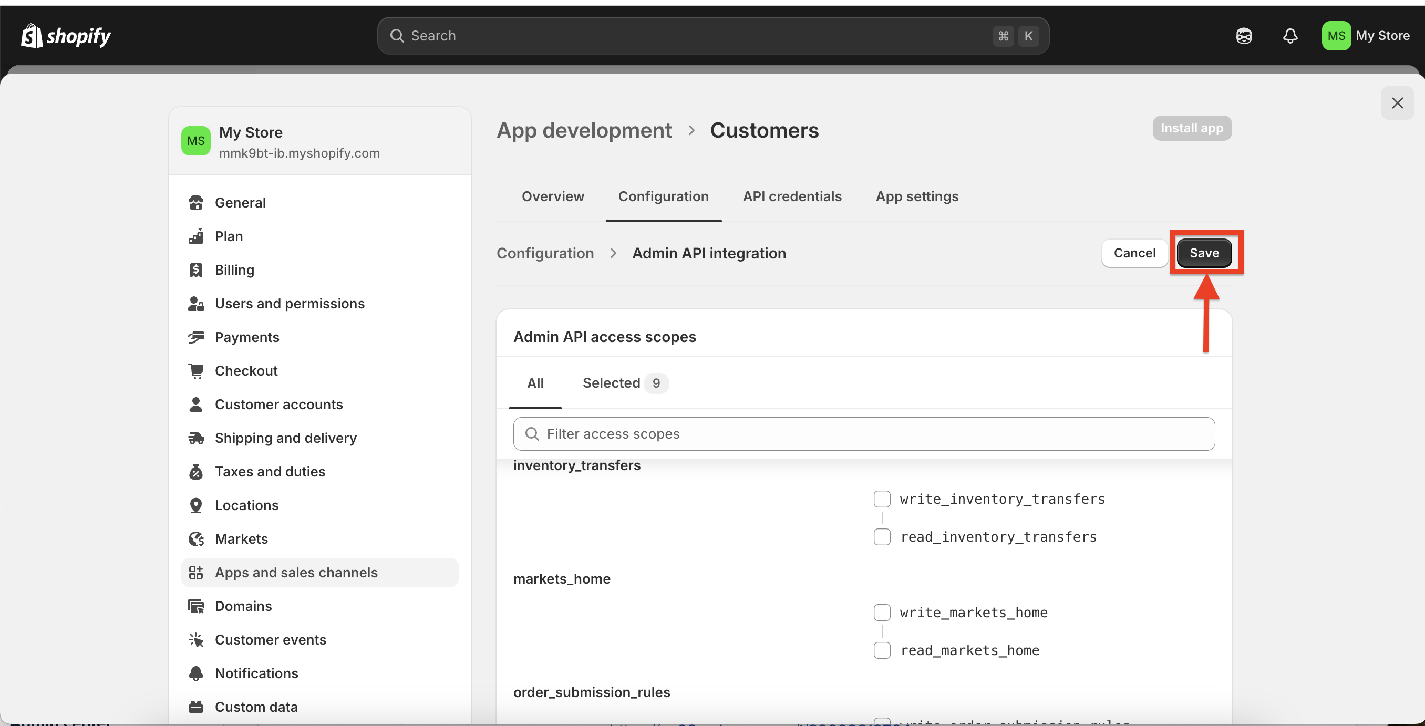1425x726 pixels.
Task: Open Customer events settings
Action: pos(270,640)
